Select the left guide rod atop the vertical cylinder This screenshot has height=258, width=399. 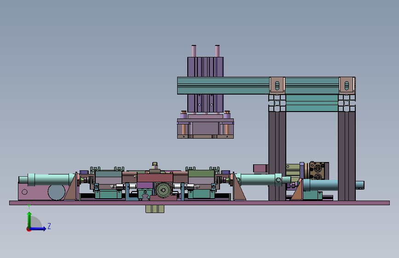(194, 51)
